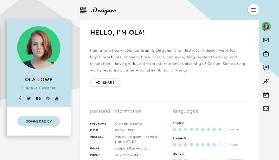Click the support@px-lab.com email address

pyautogui.click(x=133, y=148)
